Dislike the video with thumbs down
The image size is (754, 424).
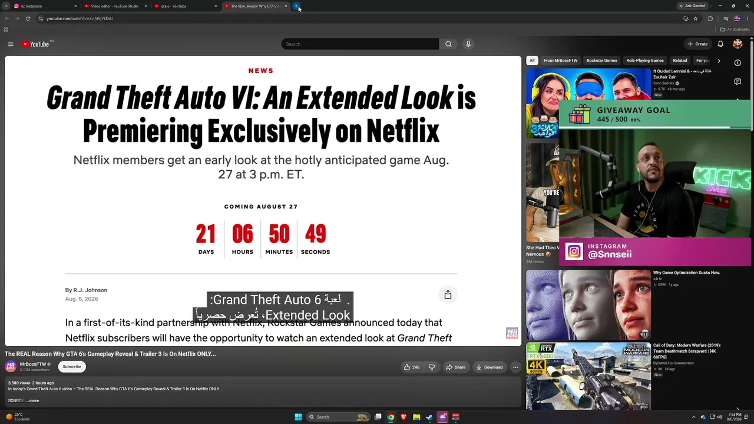coord(432,367)
